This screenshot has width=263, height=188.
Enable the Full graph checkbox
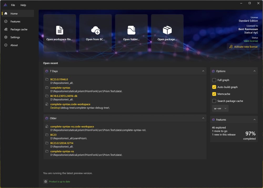click(x=214, y=80)
